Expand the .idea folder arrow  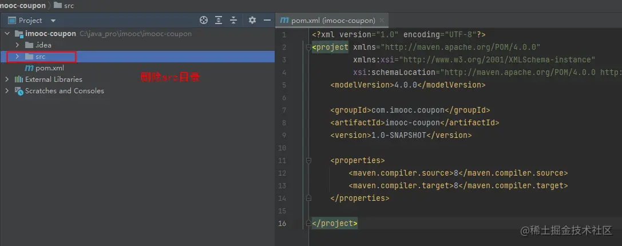17,45
